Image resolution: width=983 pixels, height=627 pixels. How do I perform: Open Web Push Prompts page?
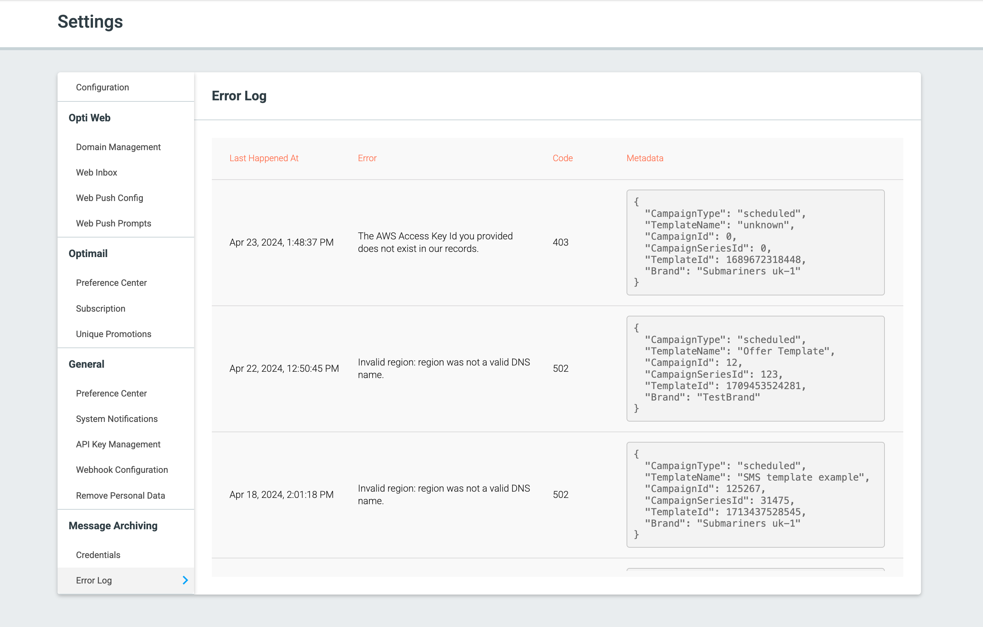[x=114, y=224]
